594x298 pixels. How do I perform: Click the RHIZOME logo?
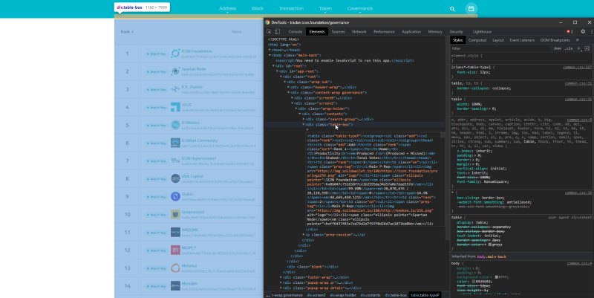[x=175, y=232]
